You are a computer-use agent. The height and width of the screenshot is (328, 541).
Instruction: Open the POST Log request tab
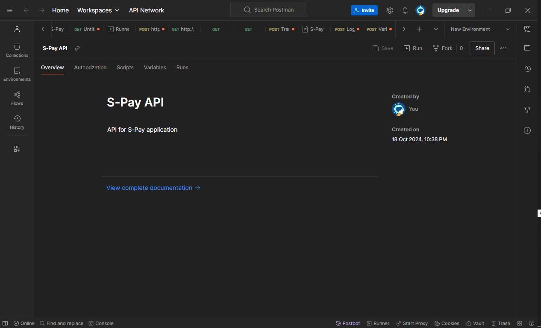pyautogui.click(x=347, y=29)
